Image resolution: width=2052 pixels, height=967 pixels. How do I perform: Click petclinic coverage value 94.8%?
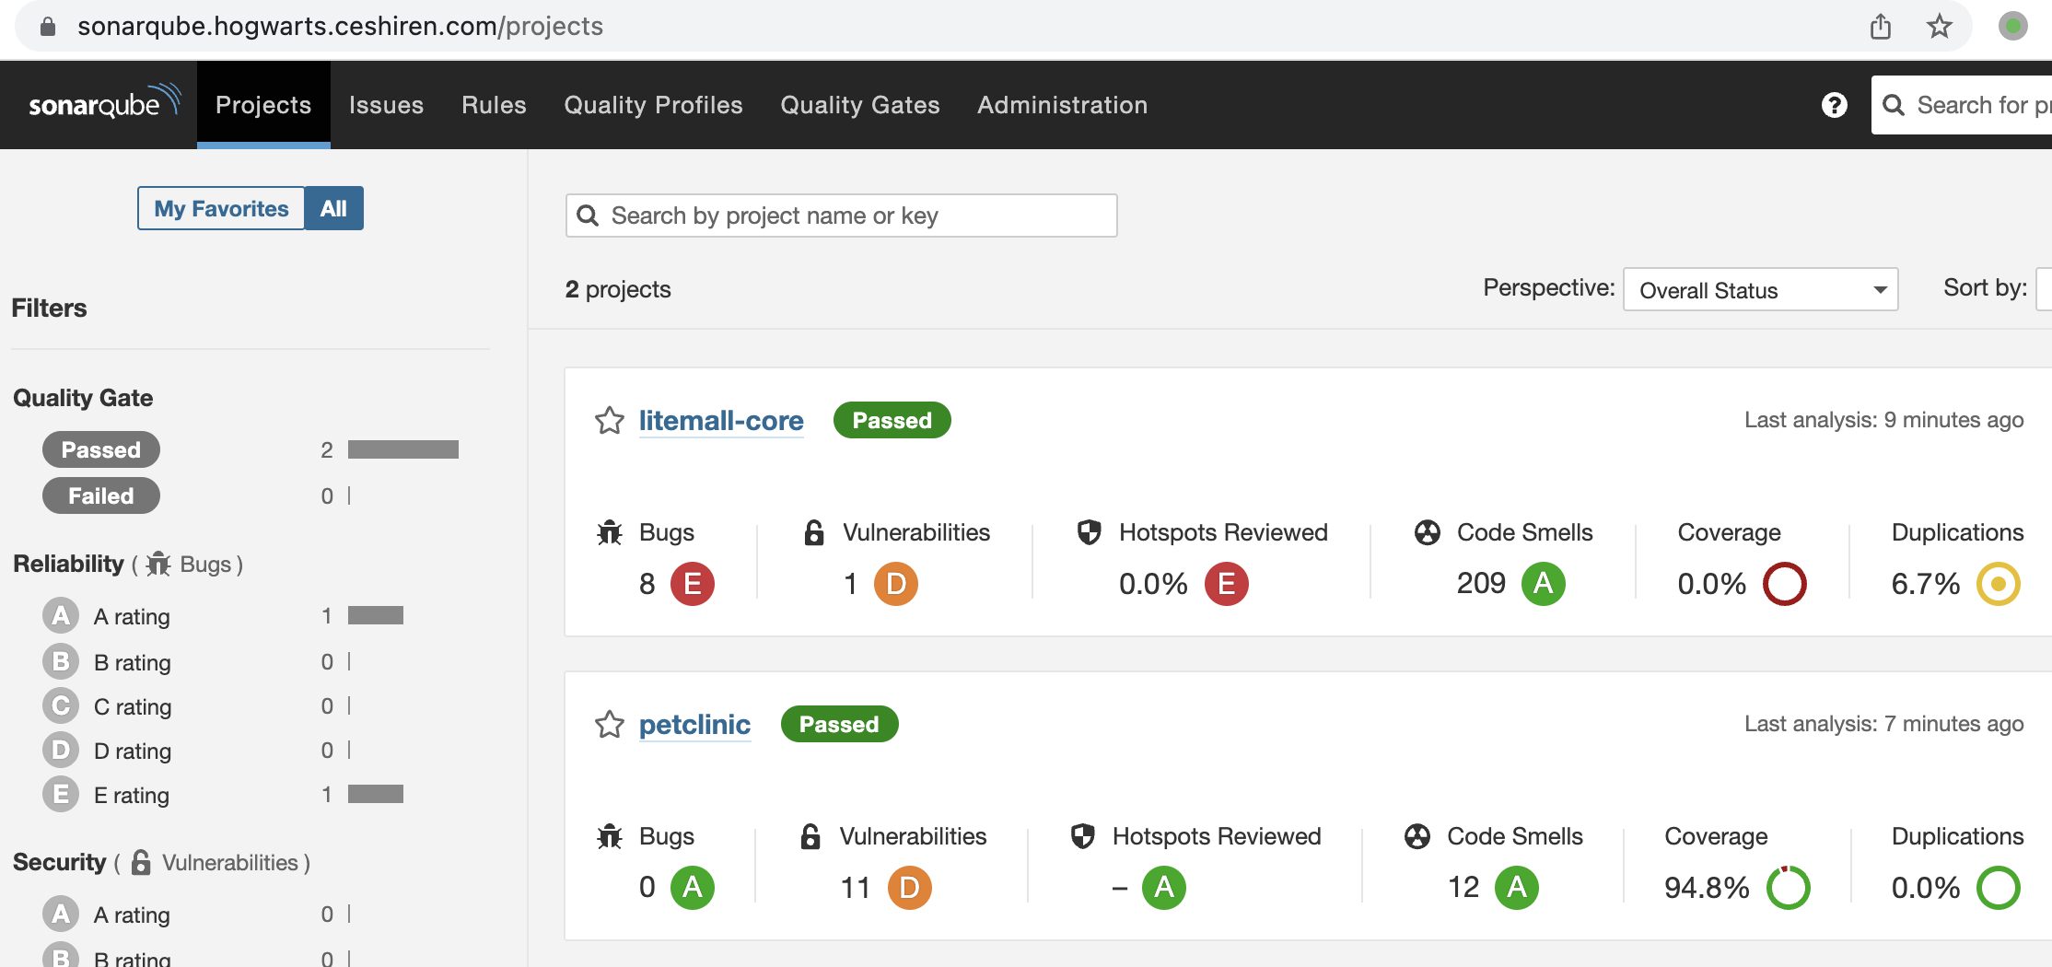[x=1707, y=888]
